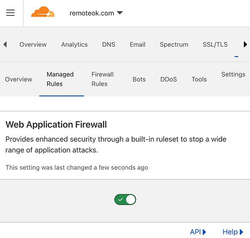Open the Bots sub-tab

point(139,79)
